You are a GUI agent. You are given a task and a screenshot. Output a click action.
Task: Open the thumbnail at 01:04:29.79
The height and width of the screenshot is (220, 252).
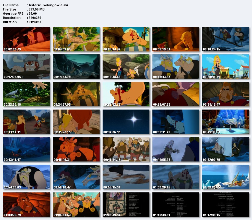point(26,205)
